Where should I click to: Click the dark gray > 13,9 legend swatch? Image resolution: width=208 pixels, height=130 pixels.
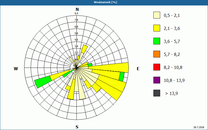(157, 93)
